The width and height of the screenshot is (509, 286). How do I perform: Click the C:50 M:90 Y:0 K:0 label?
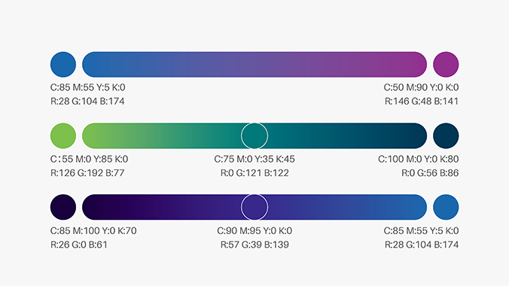tap(421, 87)
